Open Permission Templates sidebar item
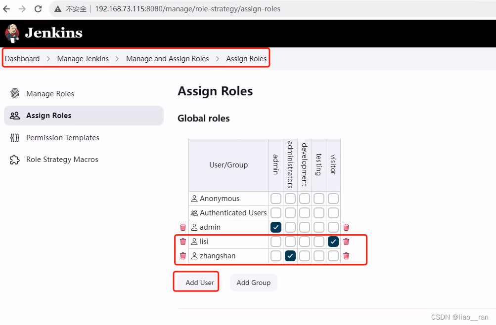The width and height of the screenshot is (496, 325). (84, 138)
